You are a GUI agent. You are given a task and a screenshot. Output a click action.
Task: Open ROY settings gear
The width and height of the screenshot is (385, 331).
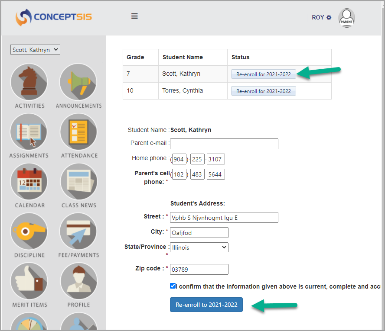coord(329,17)
